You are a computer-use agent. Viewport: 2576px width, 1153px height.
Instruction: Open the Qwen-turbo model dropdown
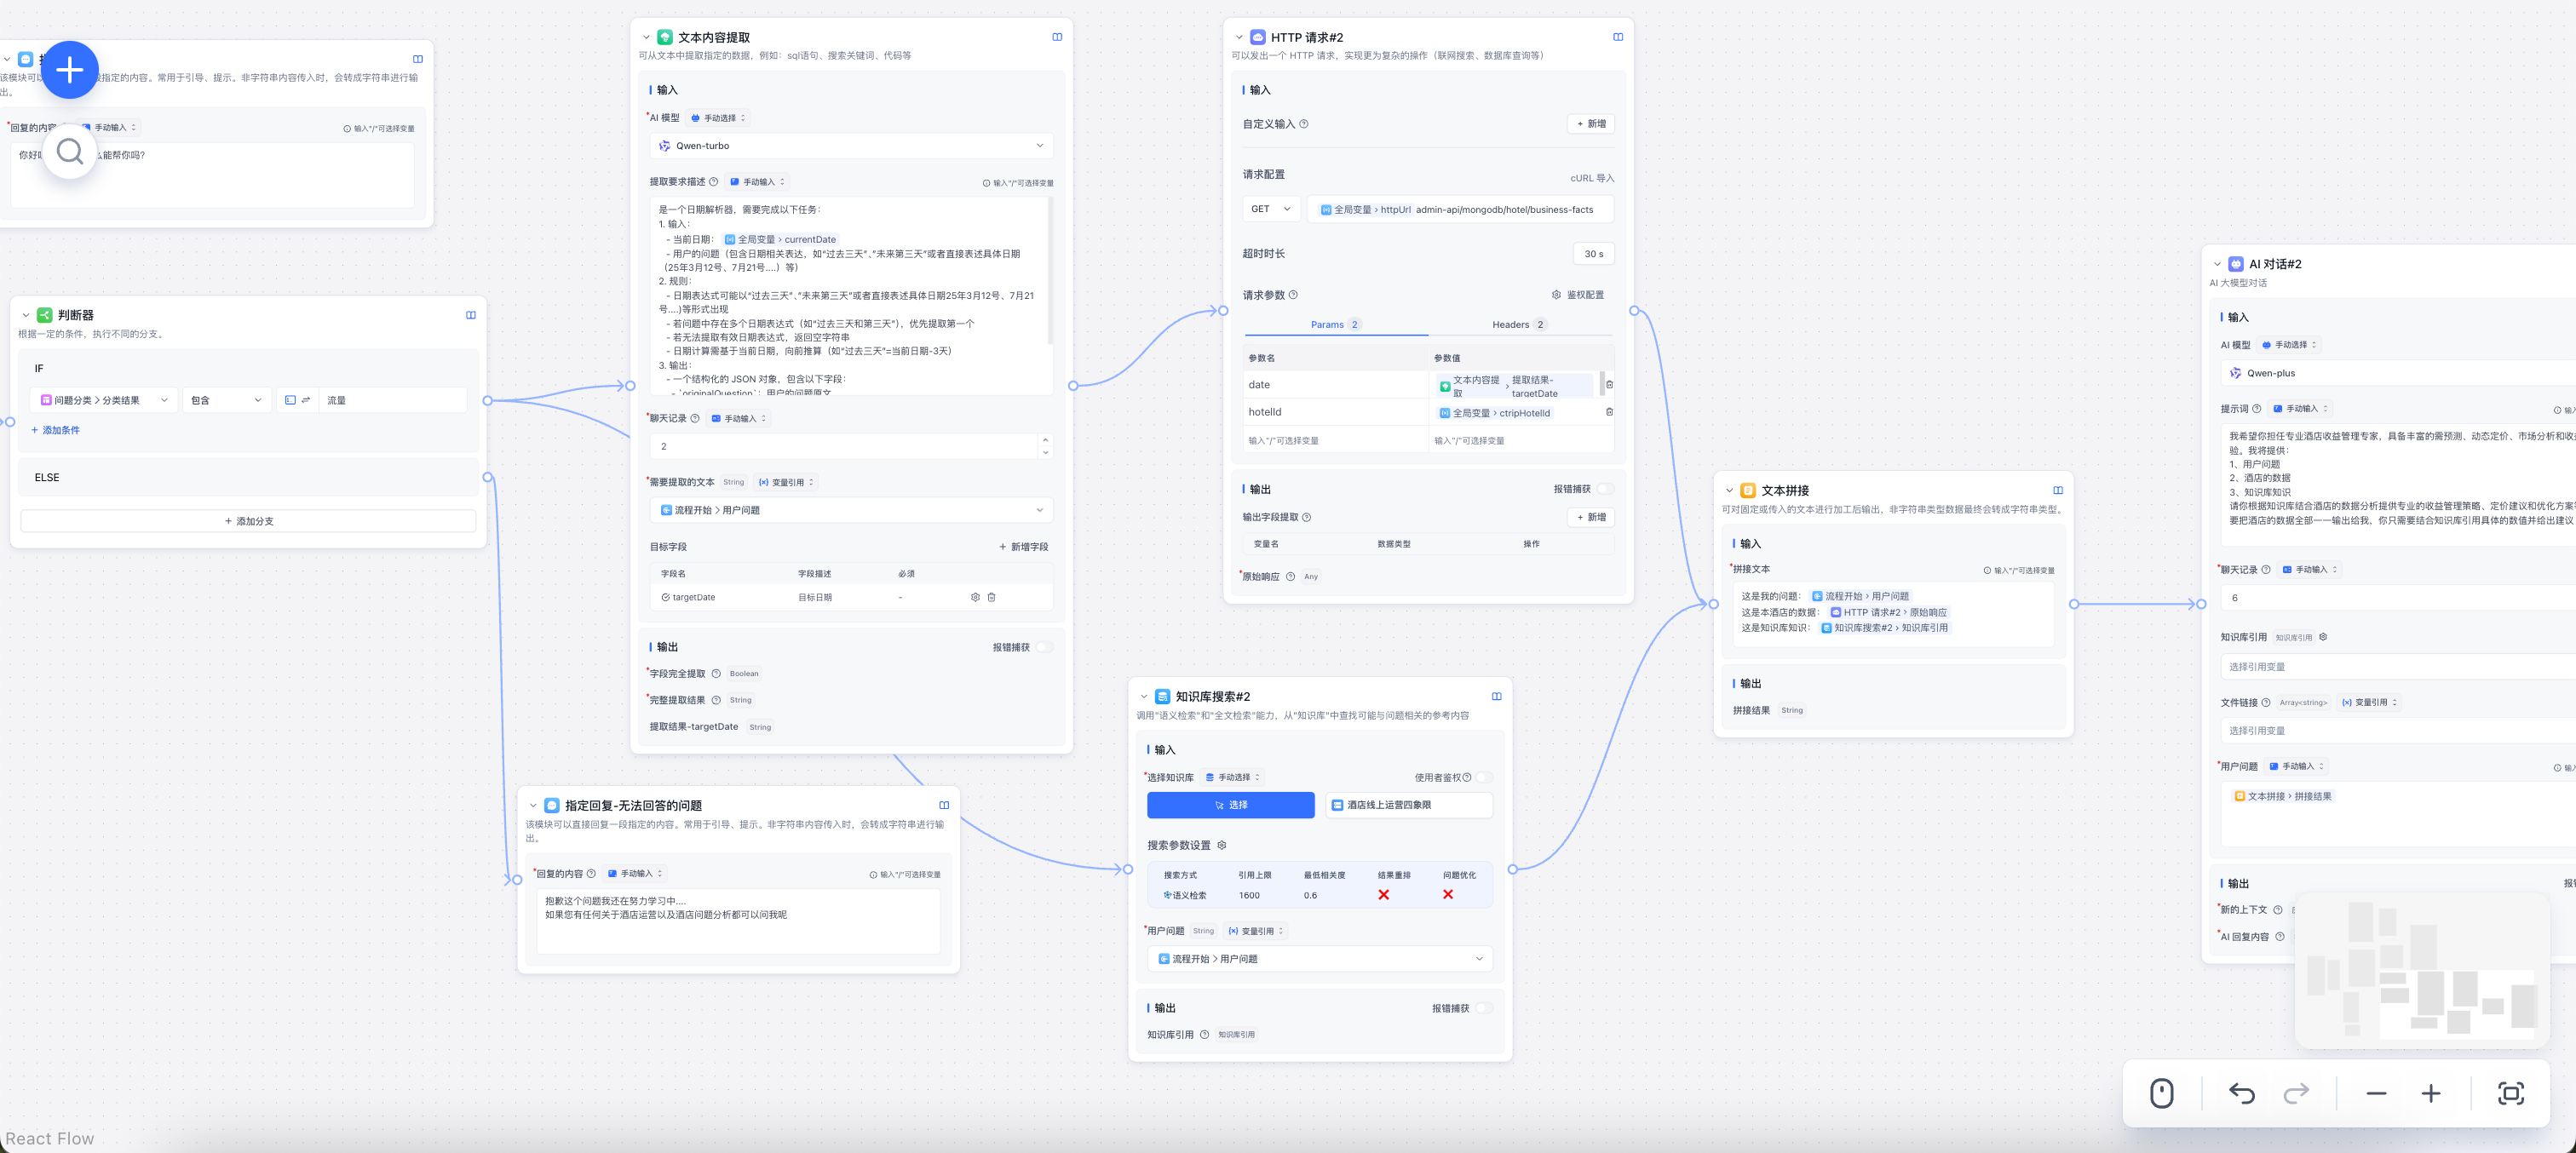pos(851,146)
